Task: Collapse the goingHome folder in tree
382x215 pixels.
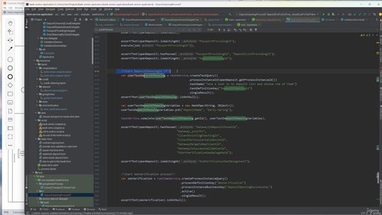Action: 38,94
